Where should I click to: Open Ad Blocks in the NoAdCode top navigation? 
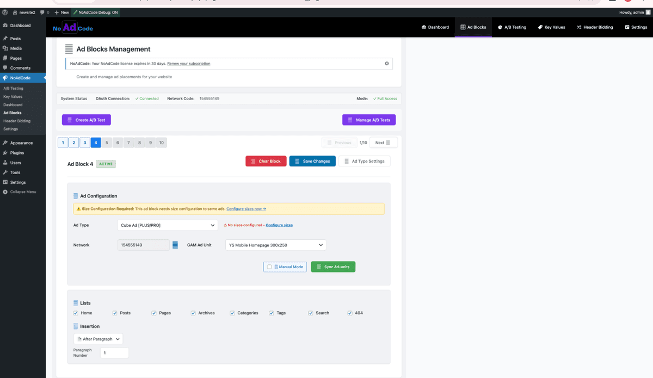click(x=473, y=27)
